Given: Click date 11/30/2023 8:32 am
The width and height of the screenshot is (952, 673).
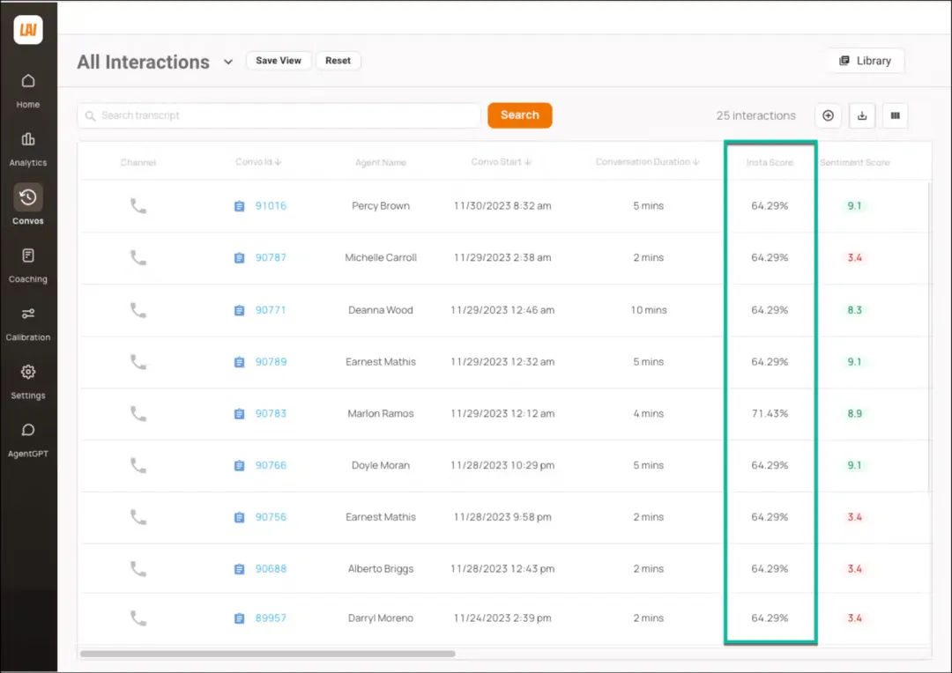Looking at the screenshot, I should [x=502, y=206].
